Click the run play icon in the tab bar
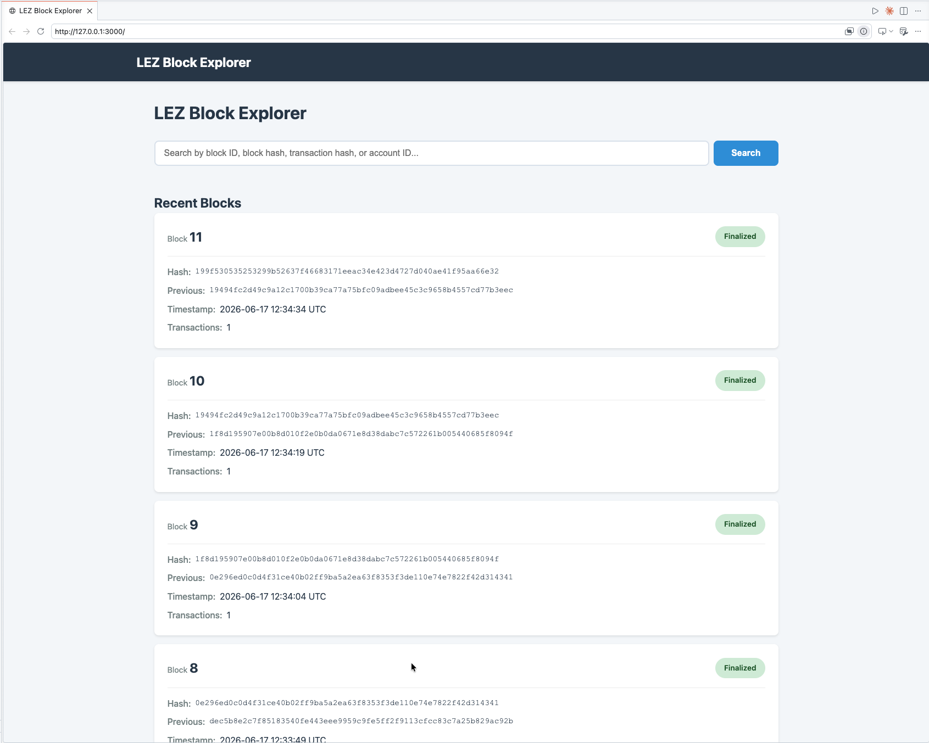Image resolution: width=929 pixels, height=743 pixels. (x=875, y=11)
